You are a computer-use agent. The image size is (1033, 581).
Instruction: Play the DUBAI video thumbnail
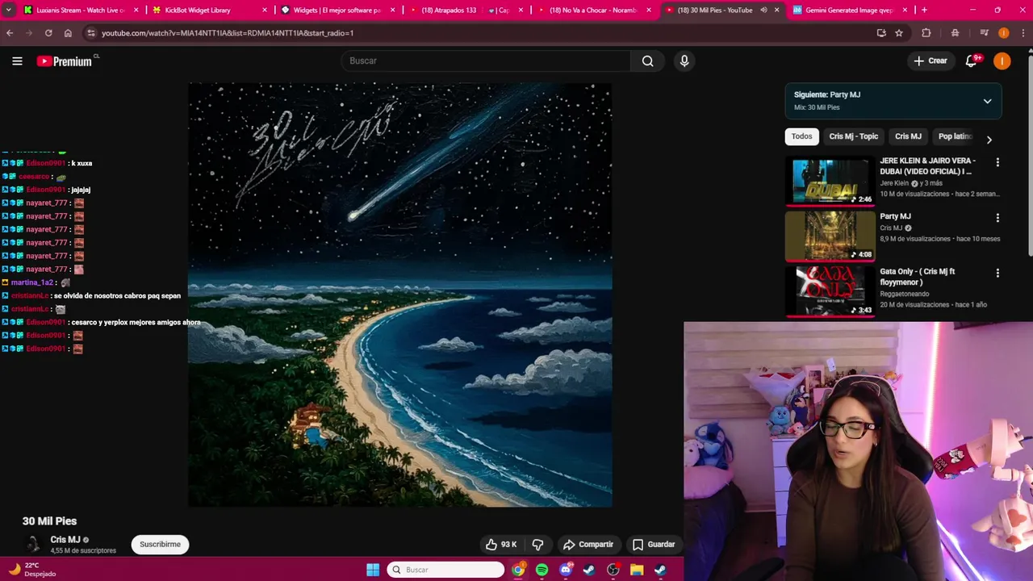tap(830, 181)
